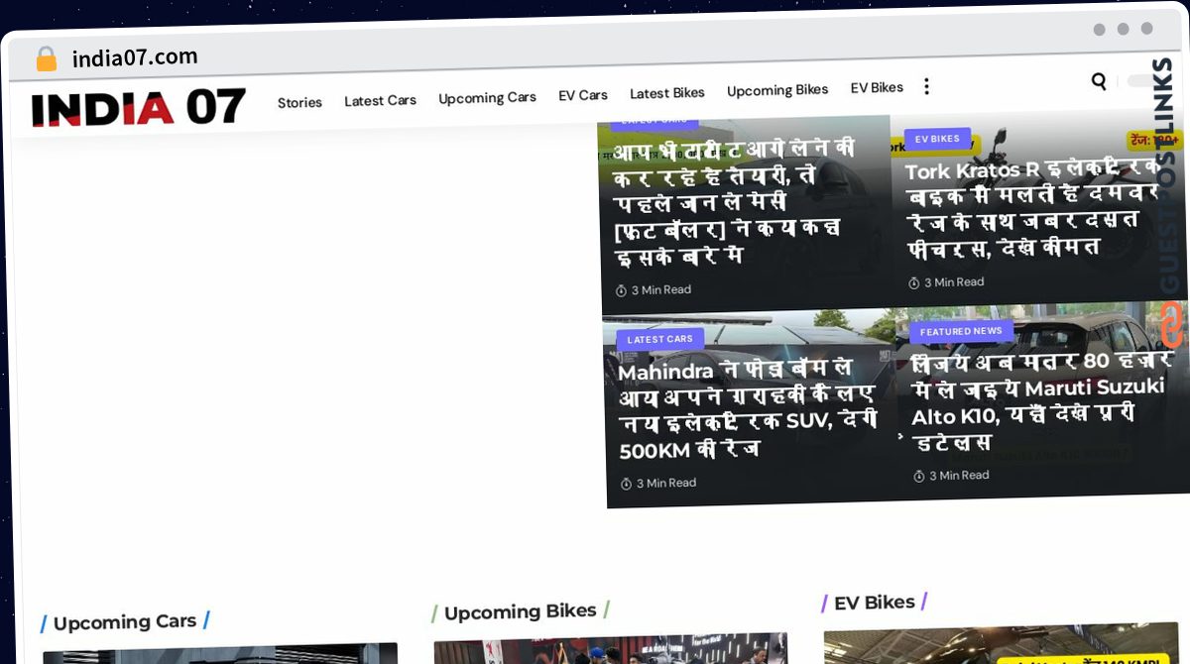Open the Mahindra electric SUV 500KM article
Viewport: 1190px width, 664px height.
pyautogui.click(x=748, y=409)
